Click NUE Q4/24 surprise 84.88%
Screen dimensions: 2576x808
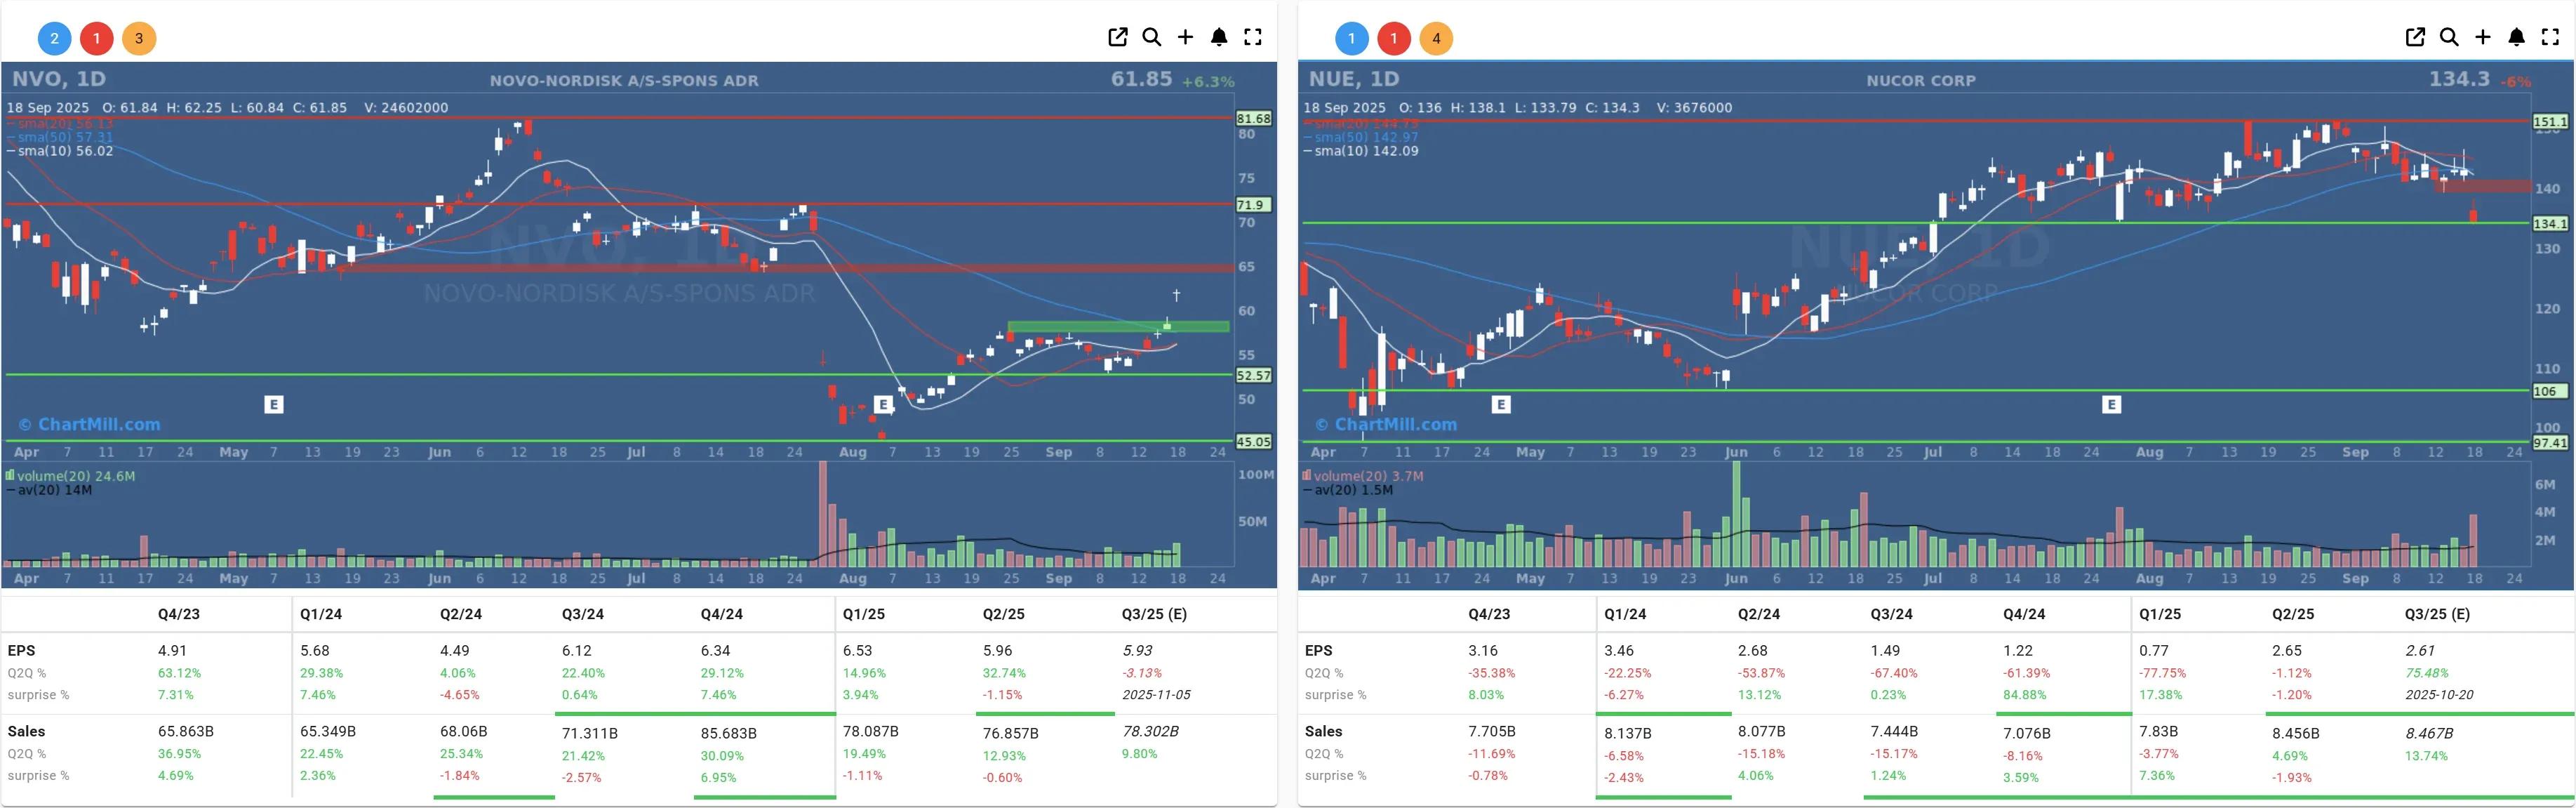coord(2025,694)
